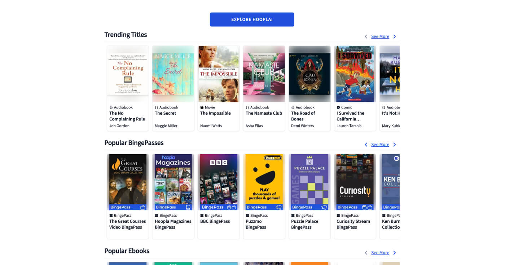Image resolution: width=505 pixels, height=265 pixels.
Task: Click the BBC BingePass title link
Action: (215, 221)
